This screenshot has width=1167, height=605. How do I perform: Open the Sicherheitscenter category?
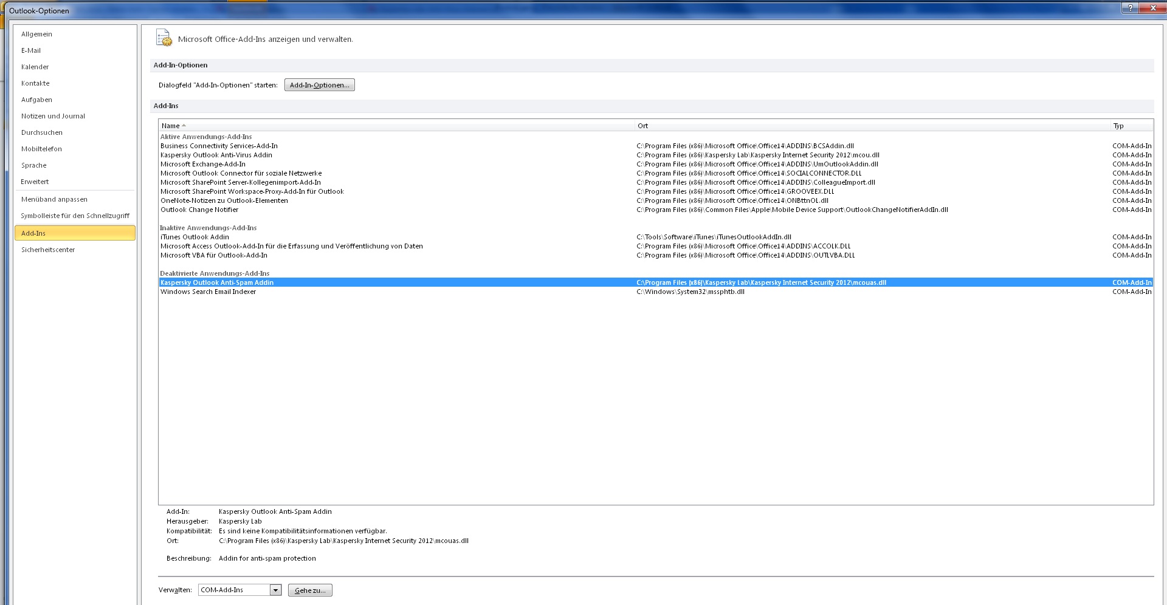(75, 250)
